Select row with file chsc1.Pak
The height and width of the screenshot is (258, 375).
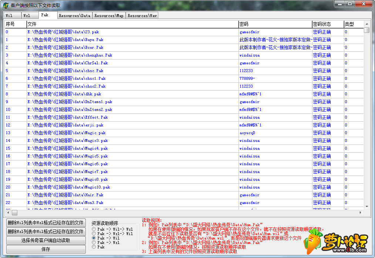[x=184, y=78]
